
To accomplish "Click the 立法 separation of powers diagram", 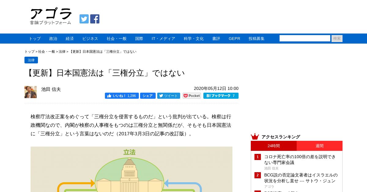I will point(132,169).
